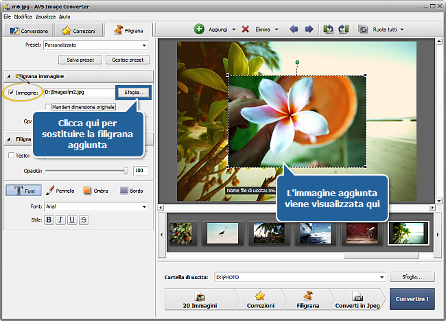Enable Mantieni dimensione originale checkbox
Image resolution: width=446 pixels, height=321 pixels.
tap(47, 107)
